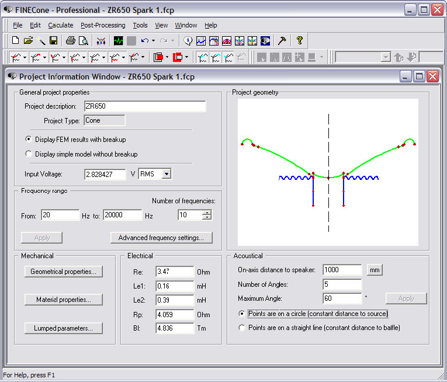Show the blue frequency response curve chart
Screen dimensions: 447x382
pyautogui.click(x=201, y=41)
